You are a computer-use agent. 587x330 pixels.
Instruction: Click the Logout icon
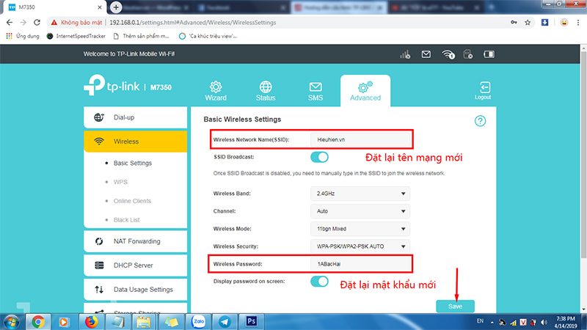[483, 88]
